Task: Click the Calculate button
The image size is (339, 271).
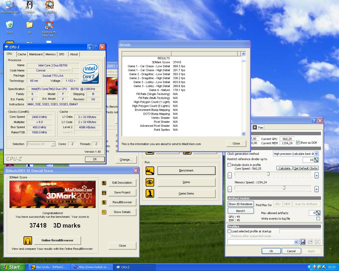Action: (284, 168)
